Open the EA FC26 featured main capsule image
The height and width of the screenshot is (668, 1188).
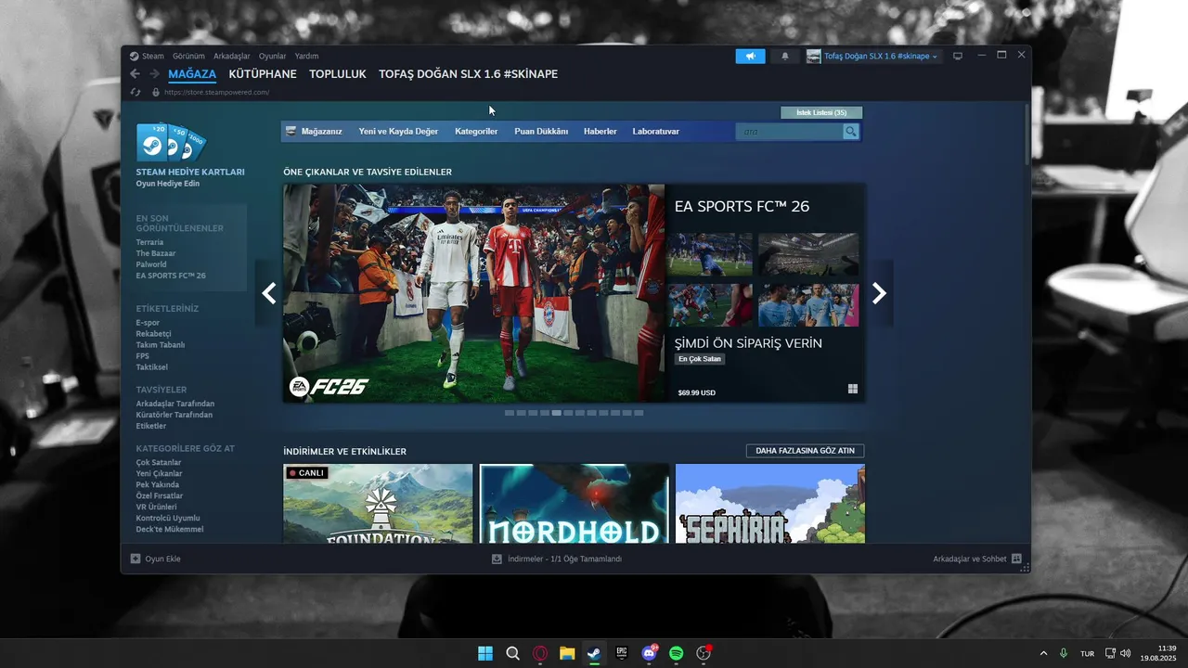(x=474, y=293)
